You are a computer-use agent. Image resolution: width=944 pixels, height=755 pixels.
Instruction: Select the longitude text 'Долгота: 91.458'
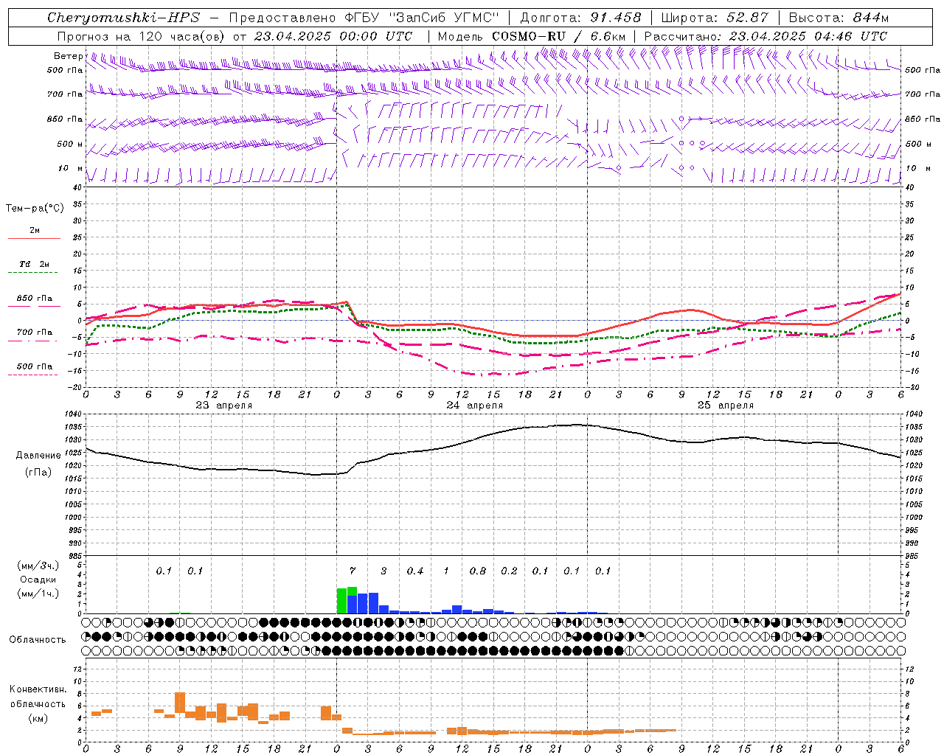(581, 18)
